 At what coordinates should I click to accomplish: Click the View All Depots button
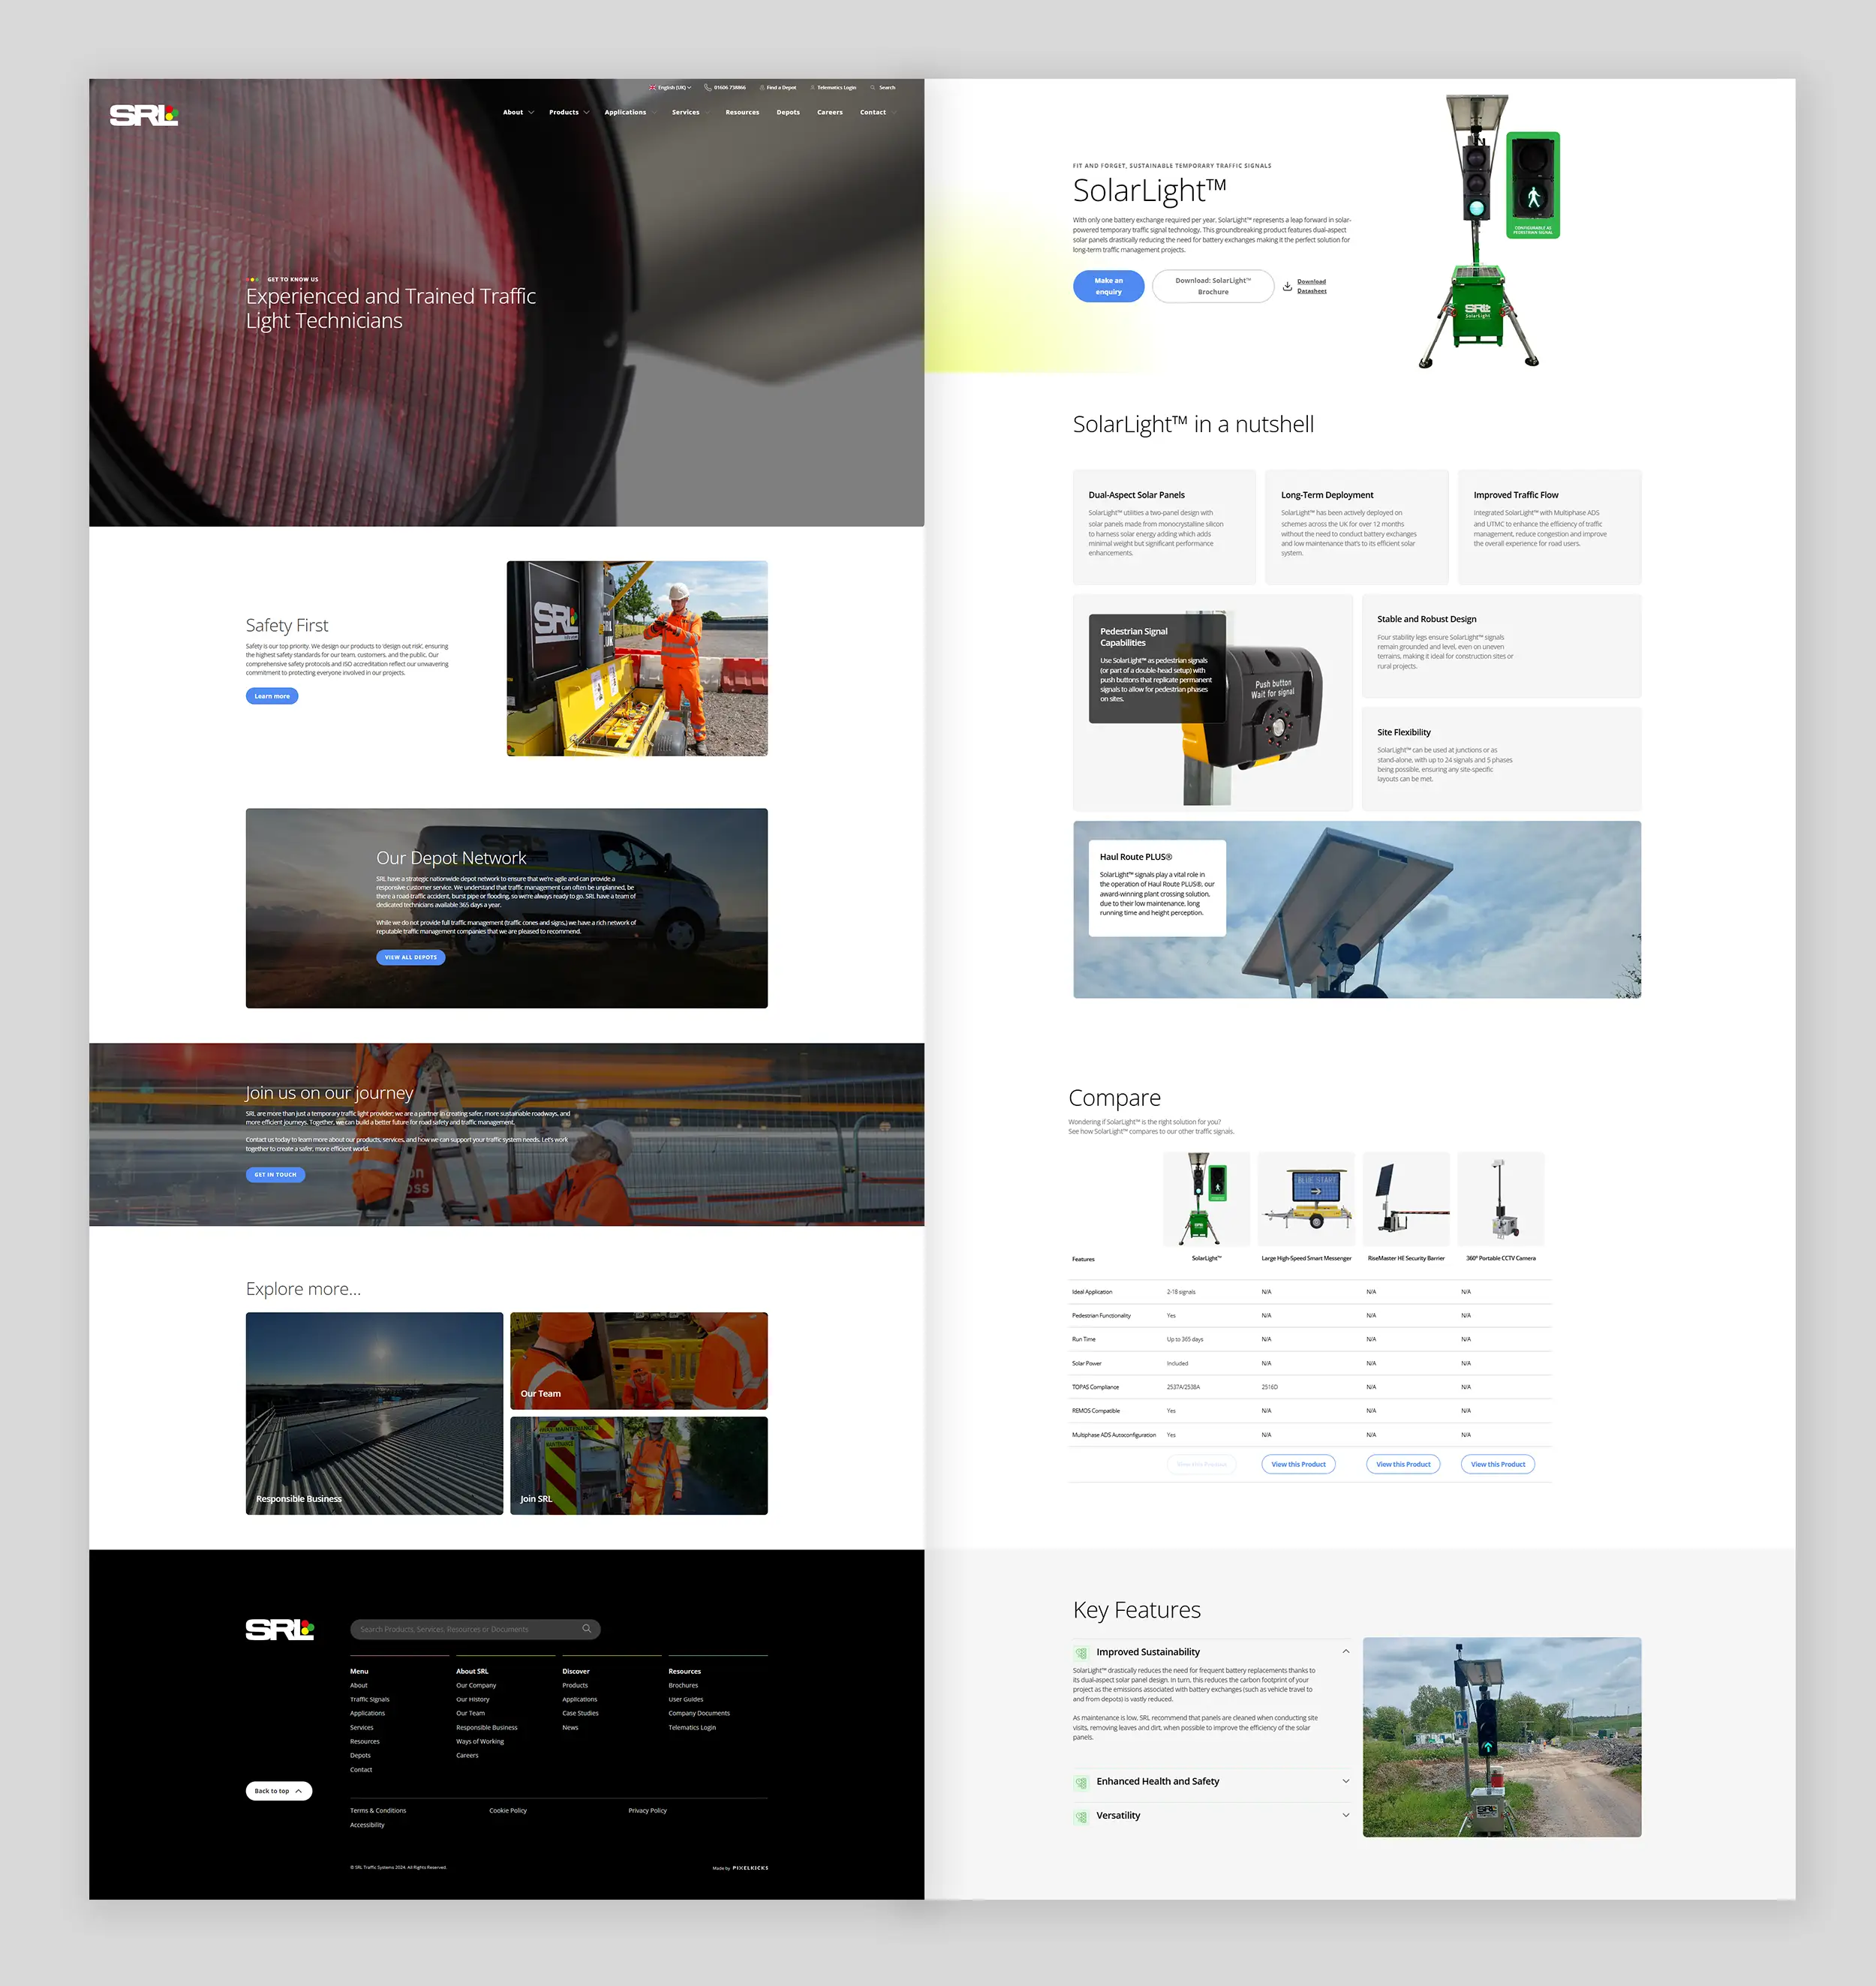click(x=411, y=958)
